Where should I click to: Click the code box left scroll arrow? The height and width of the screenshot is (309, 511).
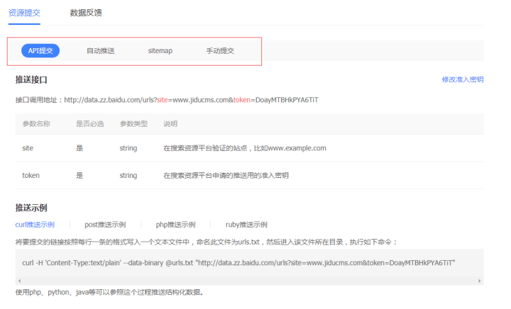[x=20, y=281]
